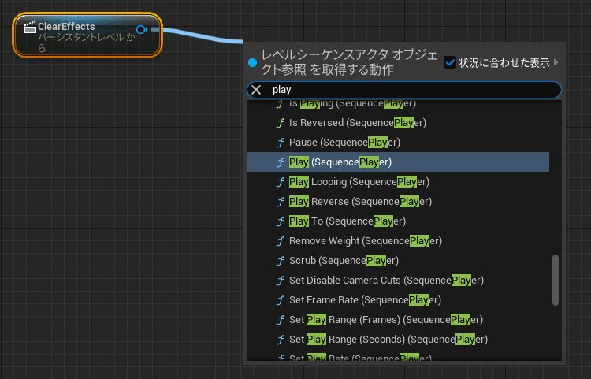
Task: Select the ClearEffects node title
Action: point(66,26)
